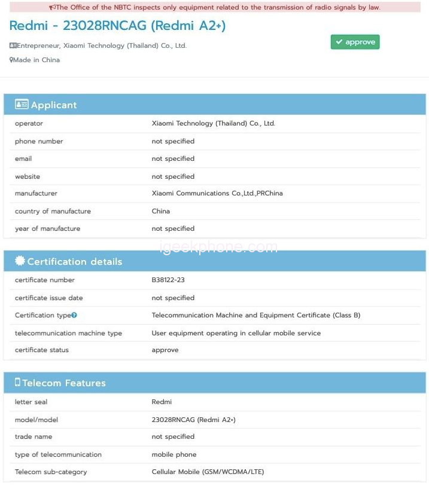Click the operator value Xiaomi Technology (Thailand)
This screenshot has width=429, height=486.
click(x=213, y=123)
